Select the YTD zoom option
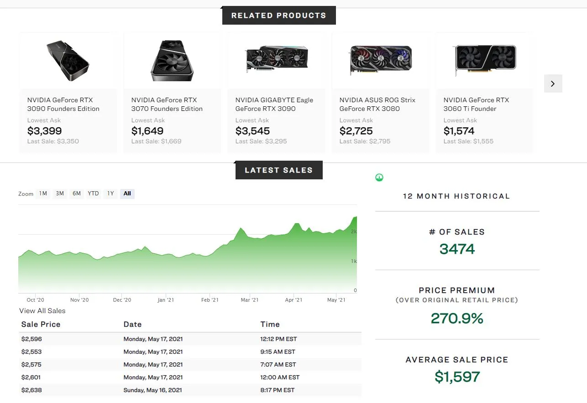Viewport: 587px width, 403px height. 93,194
